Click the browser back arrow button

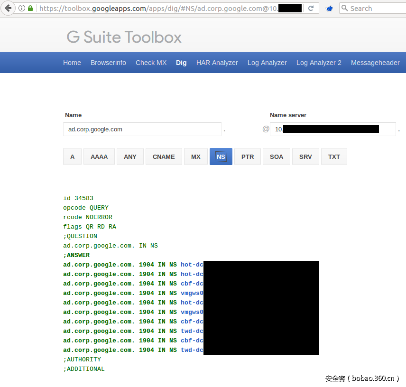pos(8,8)
